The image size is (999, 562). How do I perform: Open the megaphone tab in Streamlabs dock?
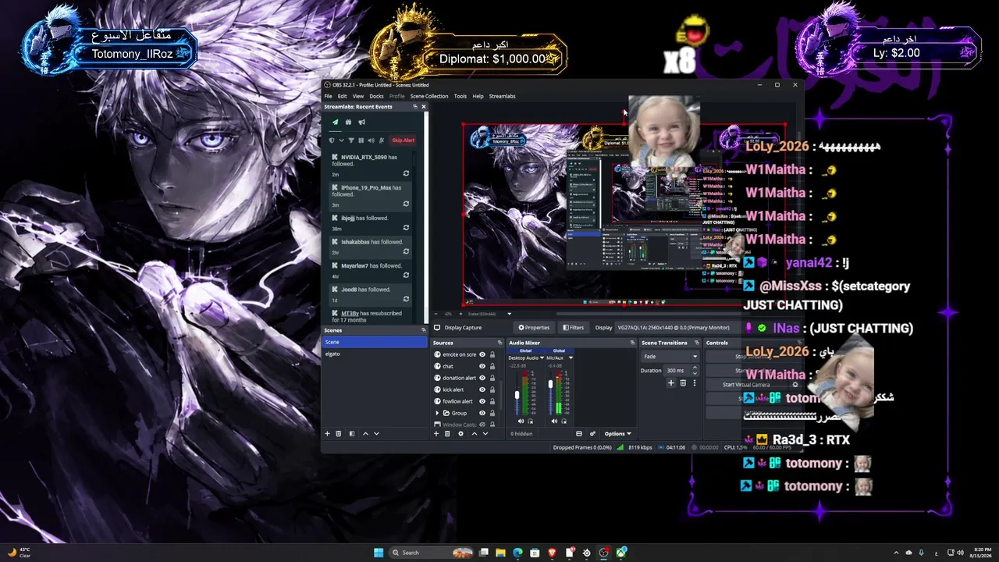tap(361, 122)
